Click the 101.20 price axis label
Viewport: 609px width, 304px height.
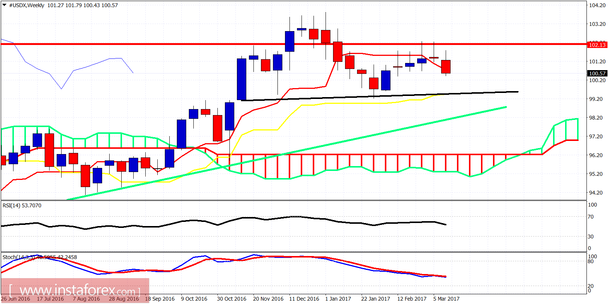click(x=597, y=61)
